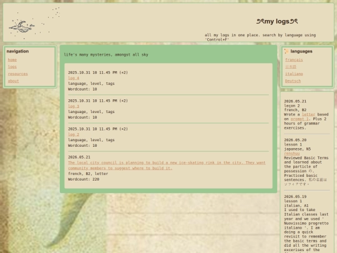Click the date 2026.05.21 in main log list
This screenshot has width=337, height=253.
point(79,157)
